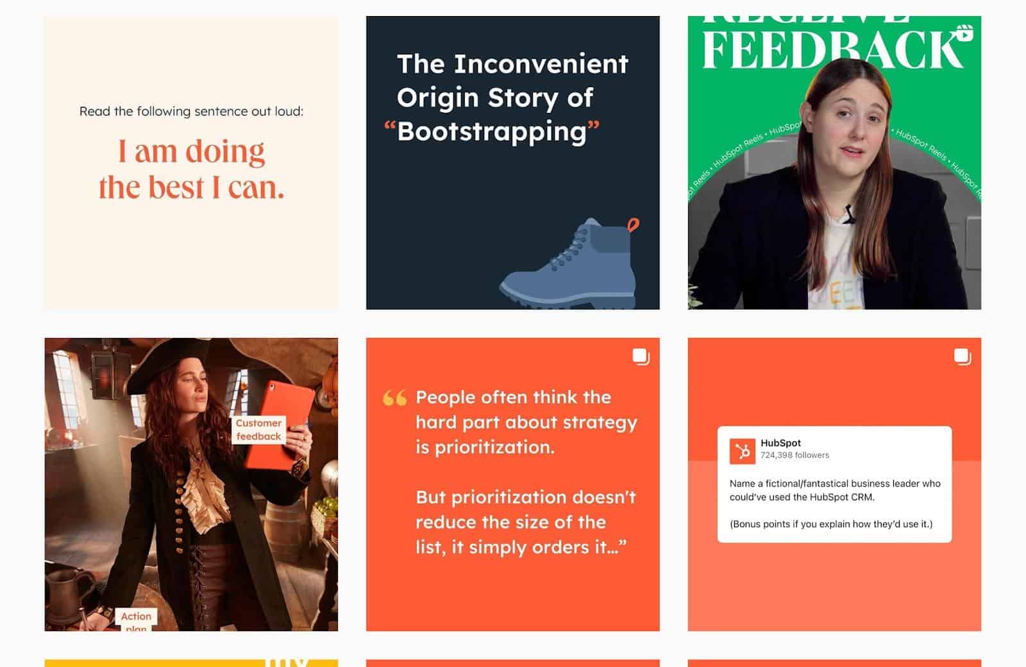Click the carousel icon on the prioritization quote post
Image resolution: width=1026 pixels, height=667 pixels.
(x=641, y=357)
